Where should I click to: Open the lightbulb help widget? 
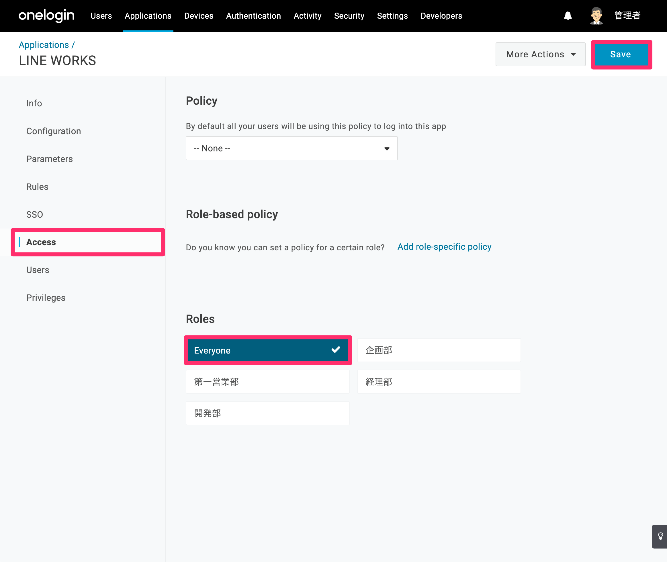click(660, 536)
